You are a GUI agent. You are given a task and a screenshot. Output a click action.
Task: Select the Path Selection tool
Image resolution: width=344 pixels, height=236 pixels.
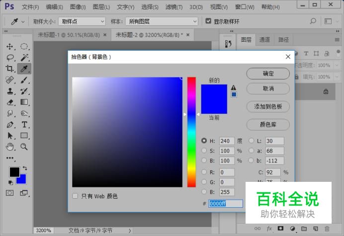pyautogui.click(x=10, y=136)
